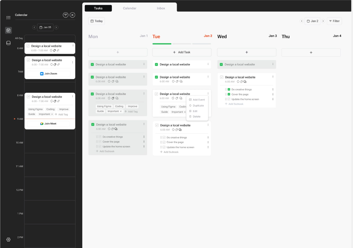Open settings gear in left sidebar
This screenshot has width=353, height=248.
click(9, 239)
